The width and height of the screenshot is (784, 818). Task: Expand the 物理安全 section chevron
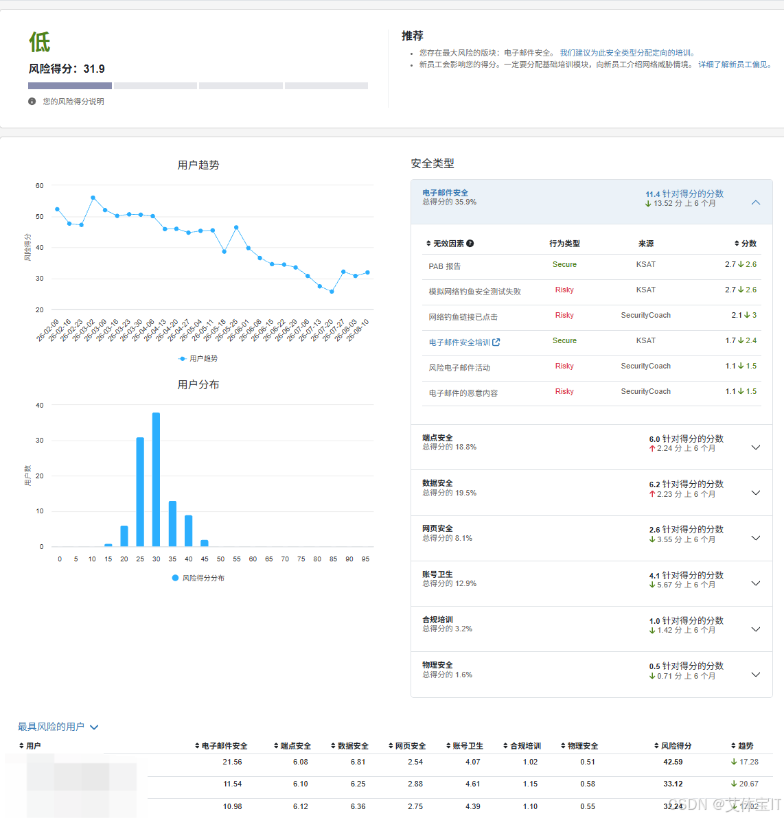click(756, 675)
